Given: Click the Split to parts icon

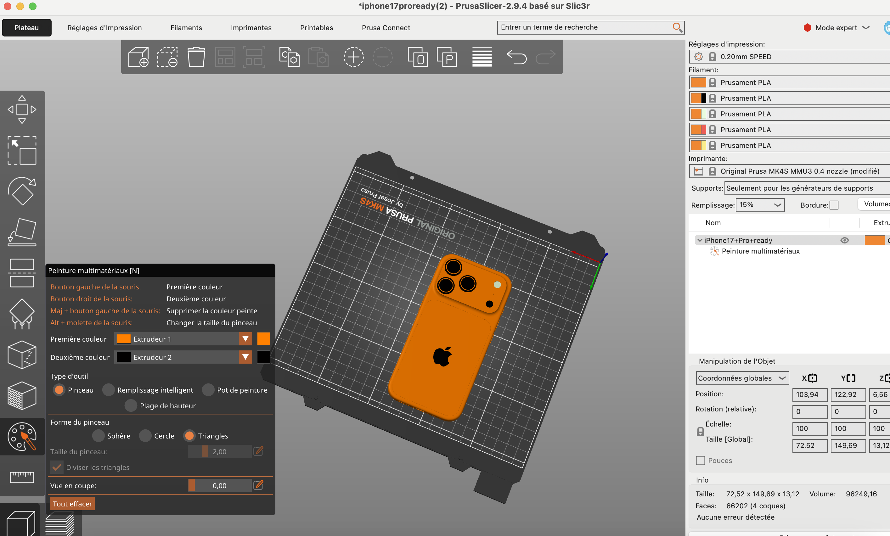Looking at the screenshot, I should [447, 57].
